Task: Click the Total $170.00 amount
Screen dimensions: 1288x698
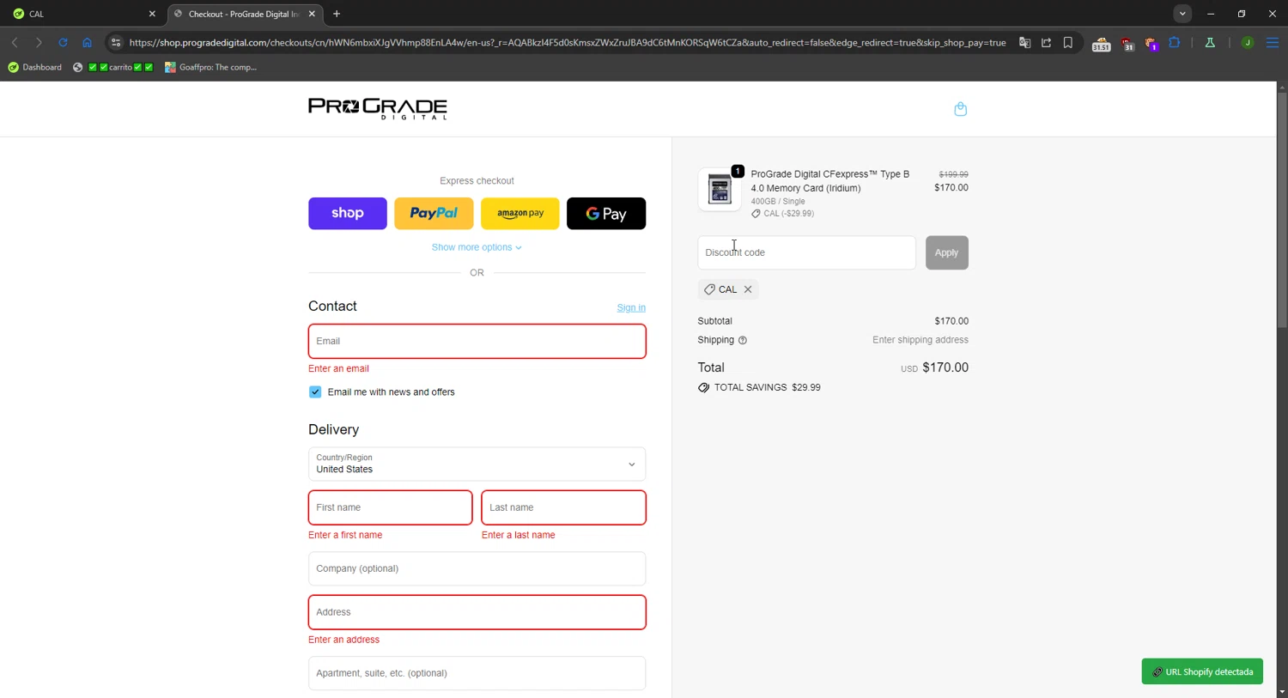Action: tap(945, 367)
